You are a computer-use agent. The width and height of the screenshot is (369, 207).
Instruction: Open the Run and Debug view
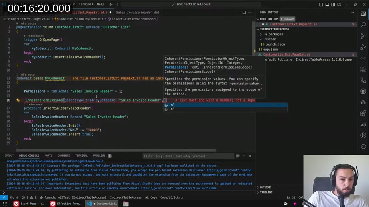pos(363,47)
